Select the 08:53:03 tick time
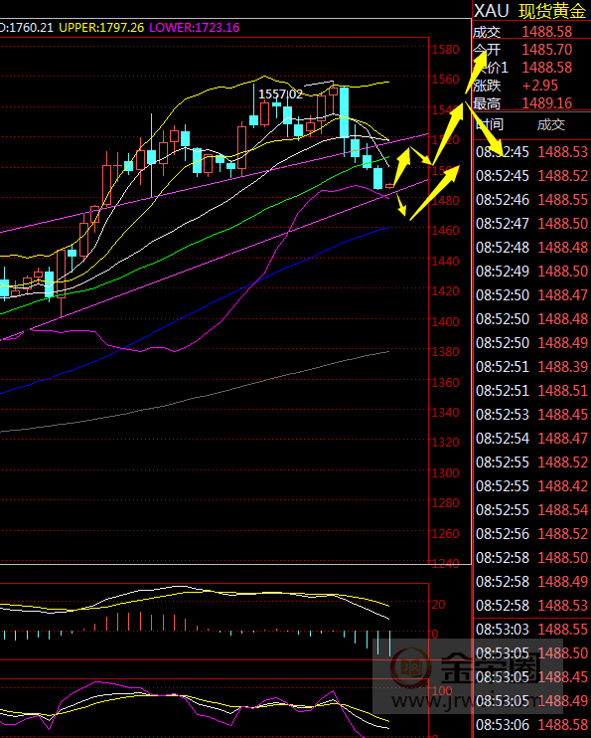591x738 pixels. pyautogui.click(x=503, y=630)
